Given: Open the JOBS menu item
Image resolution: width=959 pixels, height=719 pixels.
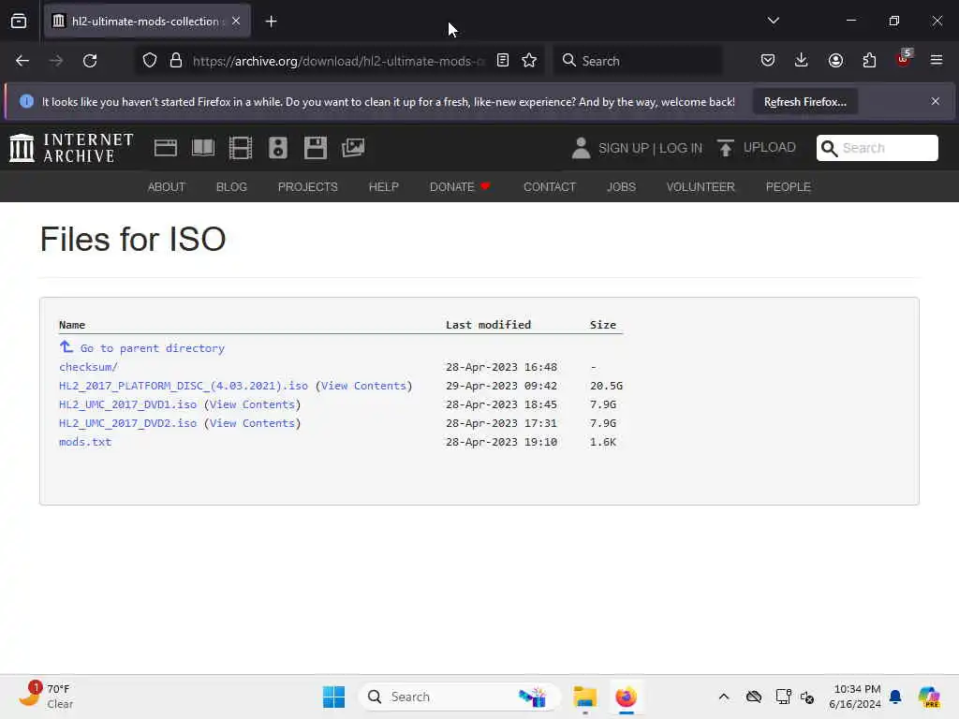Looking at the screenshot, I should point(621,187).
